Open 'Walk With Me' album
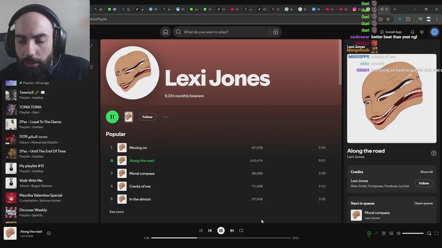Image resolution: width=442 pixels, height=248 pixels. coord(50,183)
